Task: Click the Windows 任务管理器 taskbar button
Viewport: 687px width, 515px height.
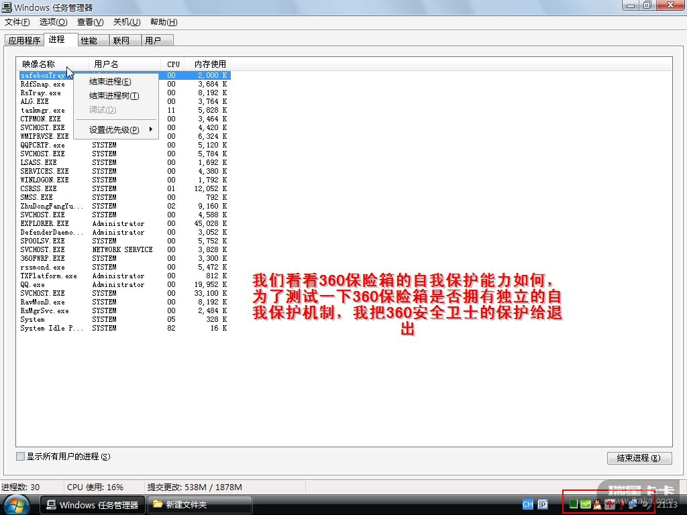Action: point(93,505)
